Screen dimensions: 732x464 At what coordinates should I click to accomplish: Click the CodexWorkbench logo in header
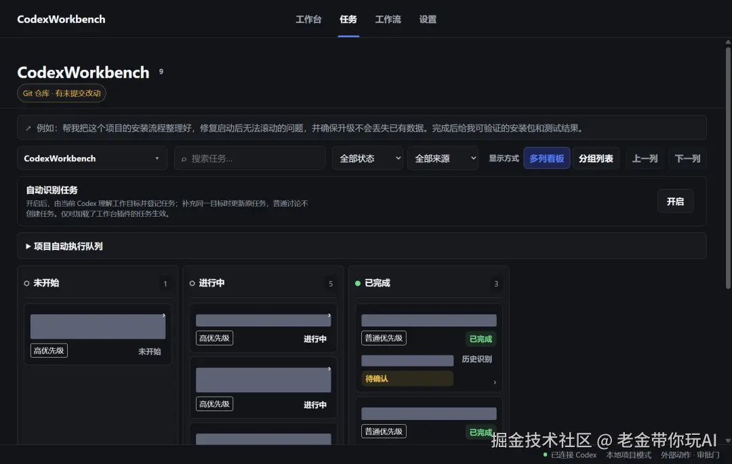coord(61,19)
